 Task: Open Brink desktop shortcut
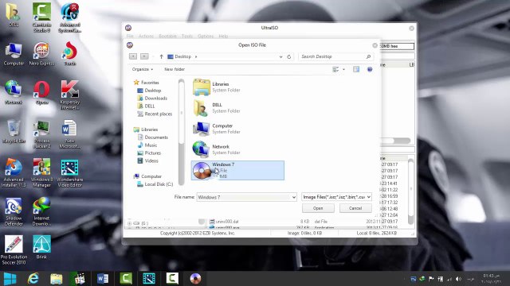tap(41, 247)
